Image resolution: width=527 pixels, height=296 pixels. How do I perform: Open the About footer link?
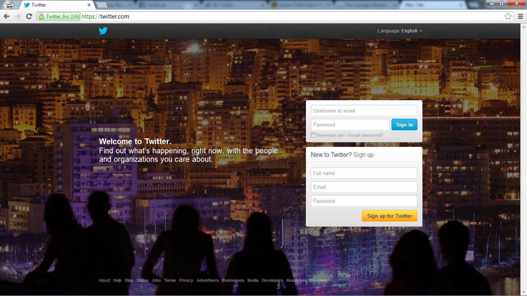[x=104, y=280]
